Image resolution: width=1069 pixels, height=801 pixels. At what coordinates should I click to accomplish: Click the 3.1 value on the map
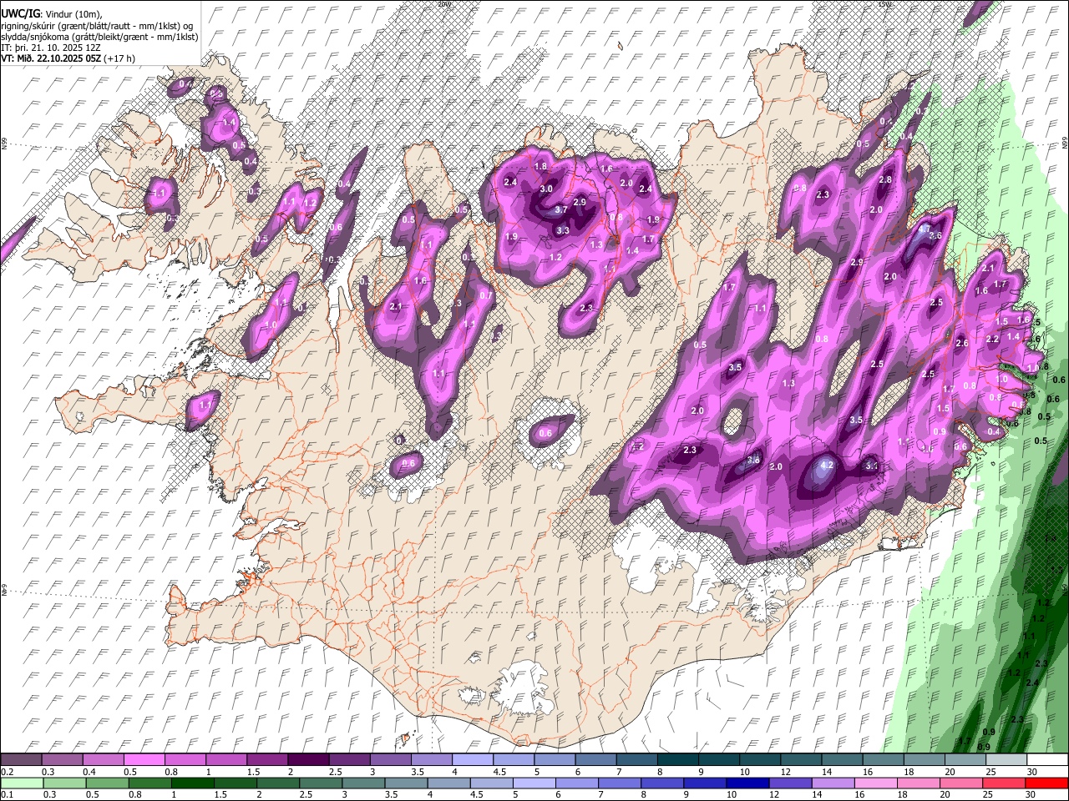tap(871, 466)
